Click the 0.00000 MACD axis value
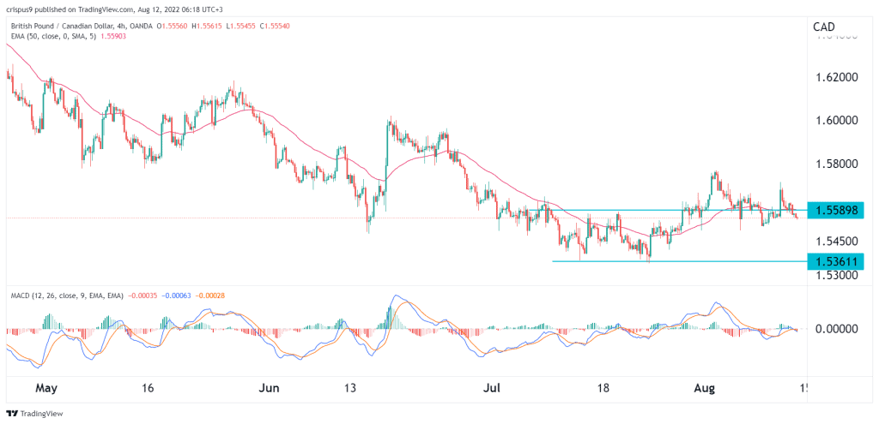The height and width of the screenshot is (424, 879). pos(836,328)
